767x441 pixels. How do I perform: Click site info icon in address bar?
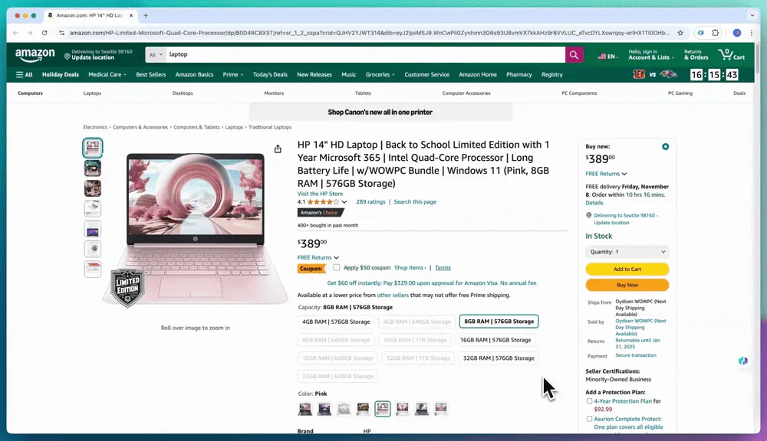click(x=61, y=33)
